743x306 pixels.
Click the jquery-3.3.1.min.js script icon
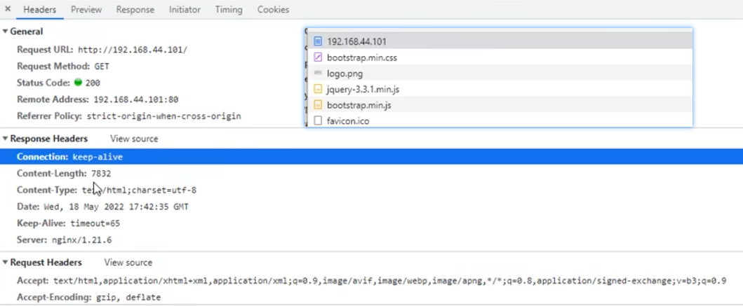point(318,89)
